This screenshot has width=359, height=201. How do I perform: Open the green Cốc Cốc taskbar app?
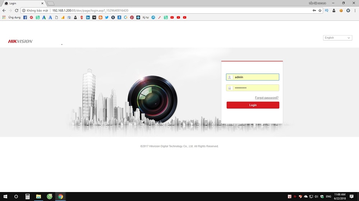(50, 196)
